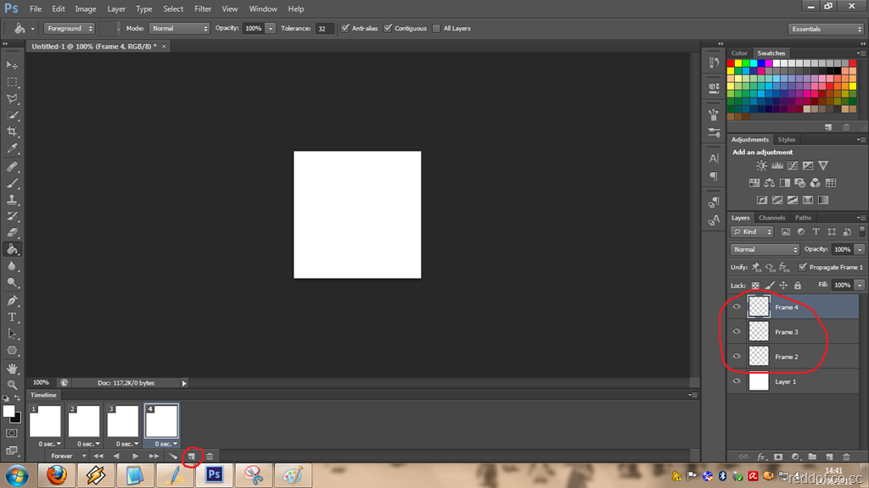Toggle the Propagate Frame 1 checkbox

[x=803, y=267]
